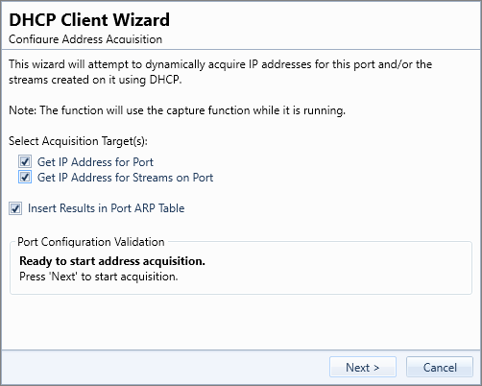Click empty space inside the validation group box
Image resolution: width=482 pixels, height=386 pixels.
(x=336, y=269)
